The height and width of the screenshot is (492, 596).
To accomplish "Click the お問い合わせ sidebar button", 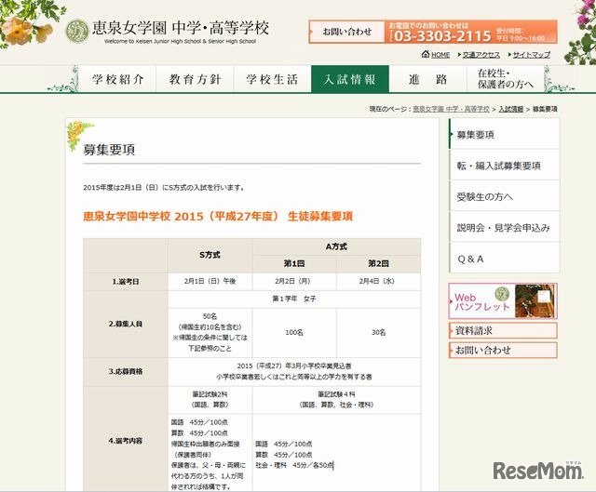I will [503, 350].
